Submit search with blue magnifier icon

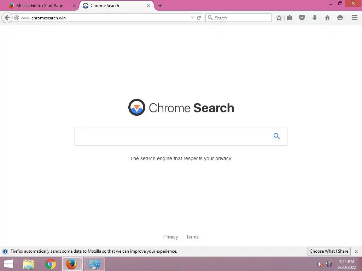(276, 136)
